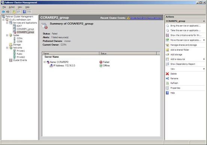Collapse the CCRAREP2_group actions section

(x=204, y=21)
